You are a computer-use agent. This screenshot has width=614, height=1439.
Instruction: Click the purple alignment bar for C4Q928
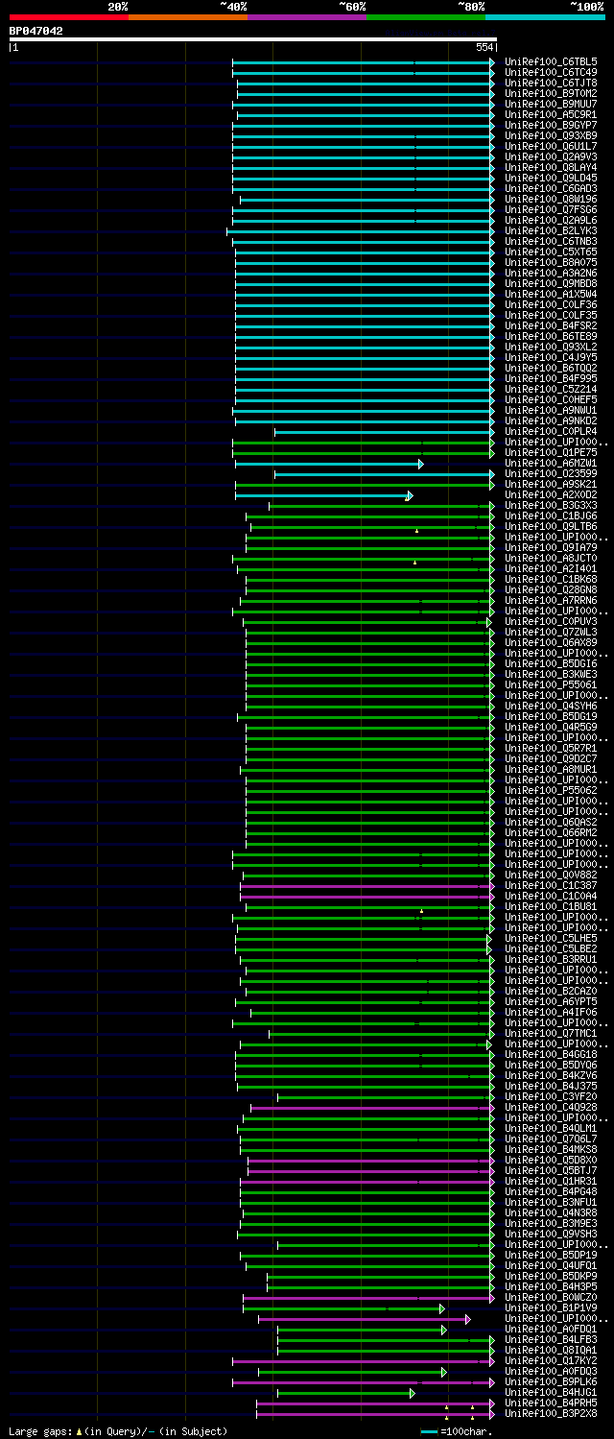click(373, 1108)
